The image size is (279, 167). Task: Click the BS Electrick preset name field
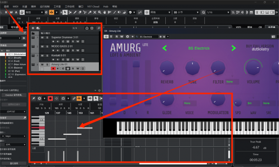tap(199, 48)
